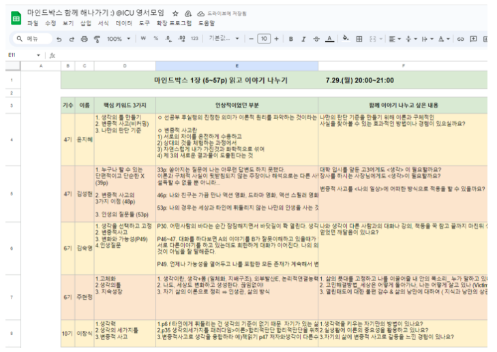
Task: Insert a link
Action: click(460, 39)
